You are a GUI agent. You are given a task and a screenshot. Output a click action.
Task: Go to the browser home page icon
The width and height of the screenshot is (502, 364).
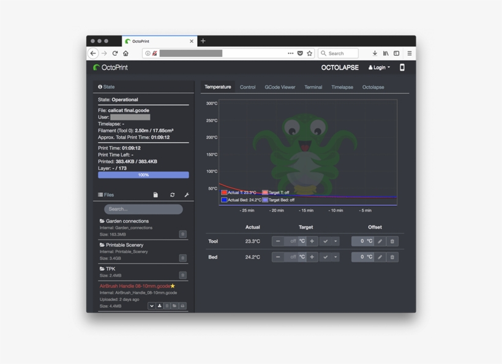[x=126, y=53]
